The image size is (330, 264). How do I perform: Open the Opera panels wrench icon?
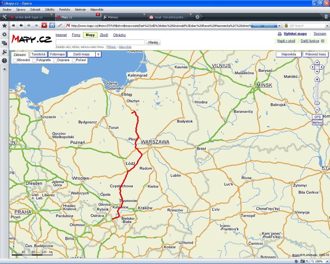click(x=4, y=17)
